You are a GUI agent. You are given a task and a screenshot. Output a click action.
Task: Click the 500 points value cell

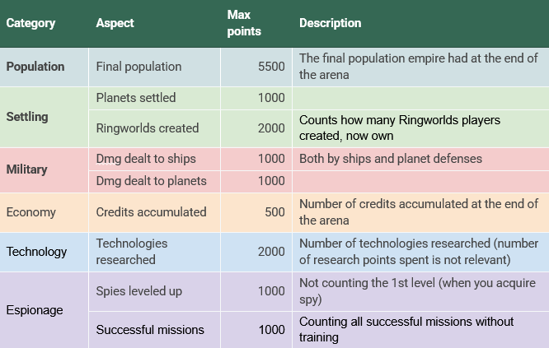point(256,212)
